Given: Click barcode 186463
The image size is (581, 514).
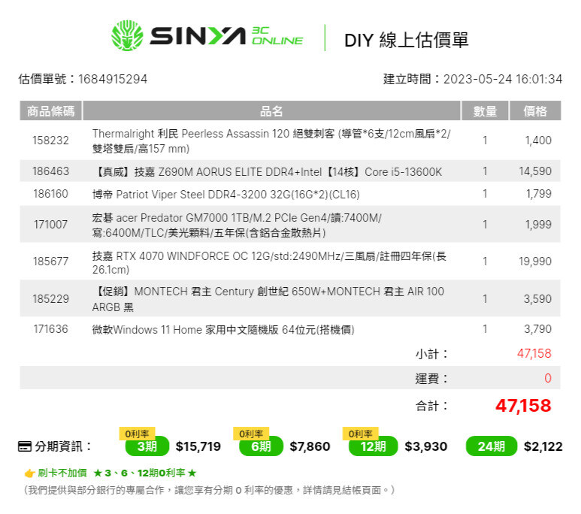Looking at the screenshot, I should pos(51,171).
